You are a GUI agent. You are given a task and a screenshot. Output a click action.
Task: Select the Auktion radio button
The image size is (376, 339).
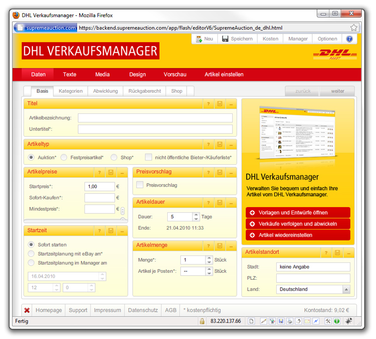click(31, 158)
